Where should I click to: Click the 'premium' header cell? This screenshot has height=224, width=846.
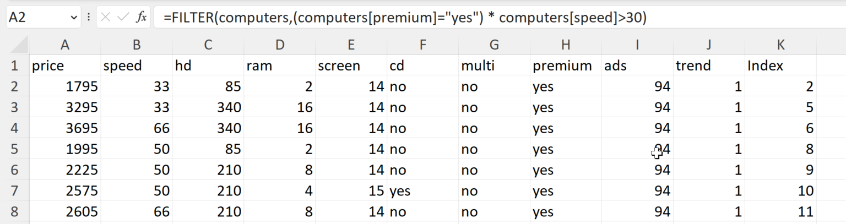[x=566, y=66]
